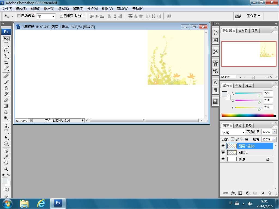Toggle Quick Mask mode
The width and height of the screenshot is (279, 209).
click(x=6, y=190)
